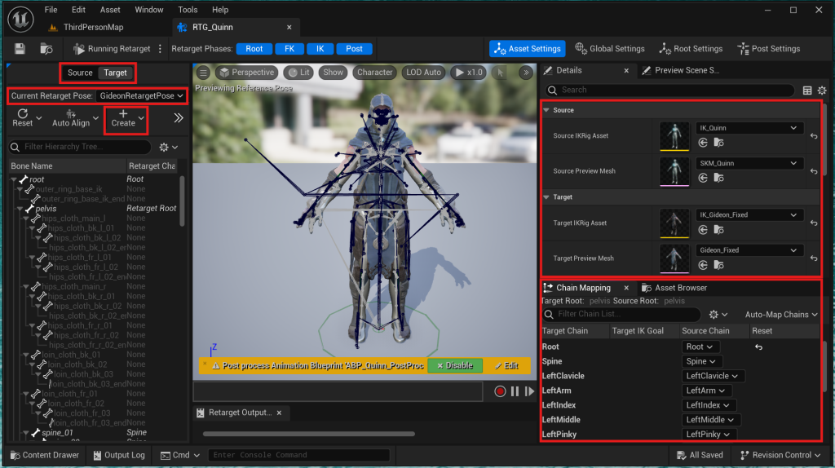Reset Target Preview Mesh to default arrow

click(x=814, y=258)
